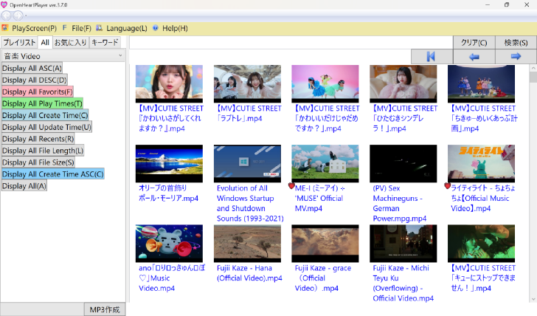Click the red heart on ME-I MUSE video
Screen dimensions: 537x316
tap(291, 186)
